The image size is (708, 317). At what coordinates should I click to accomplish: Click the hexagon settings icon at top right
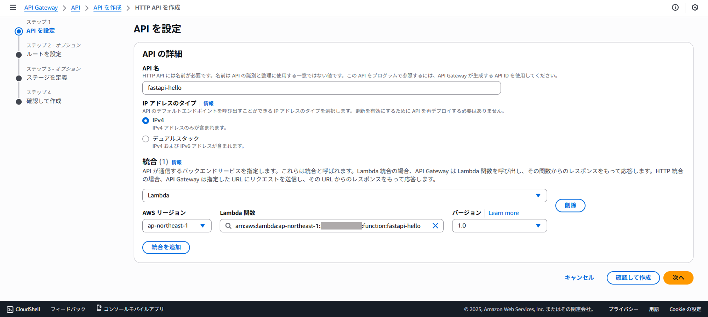[695, 7]
